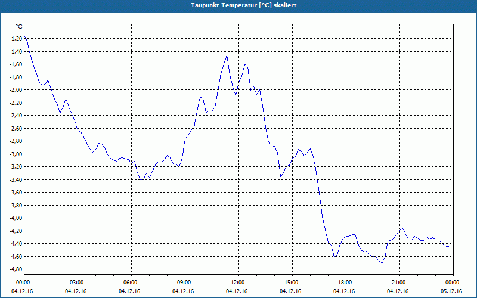477x298 pixels.
Task: Click the '°C' unit label on the y-axis
Action: [x=19, y=26]
